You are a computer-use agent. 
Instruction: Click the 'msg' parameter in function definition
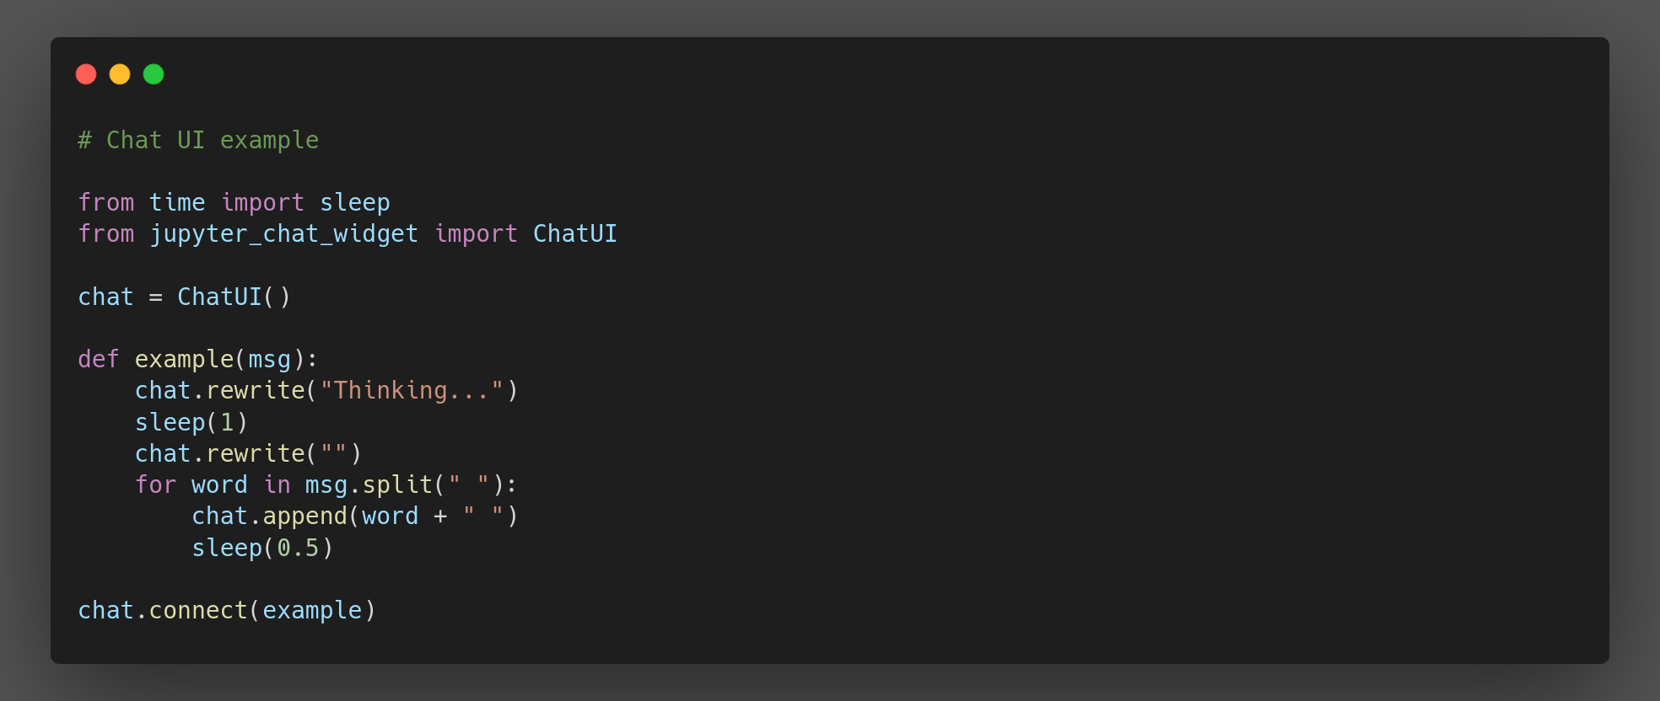pos(269,360)
